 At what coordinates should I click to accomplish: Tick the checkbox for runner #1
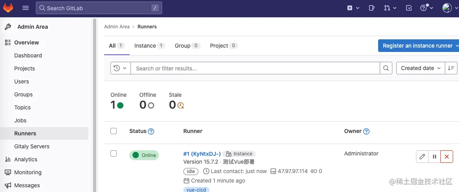[x=114, y=153]
